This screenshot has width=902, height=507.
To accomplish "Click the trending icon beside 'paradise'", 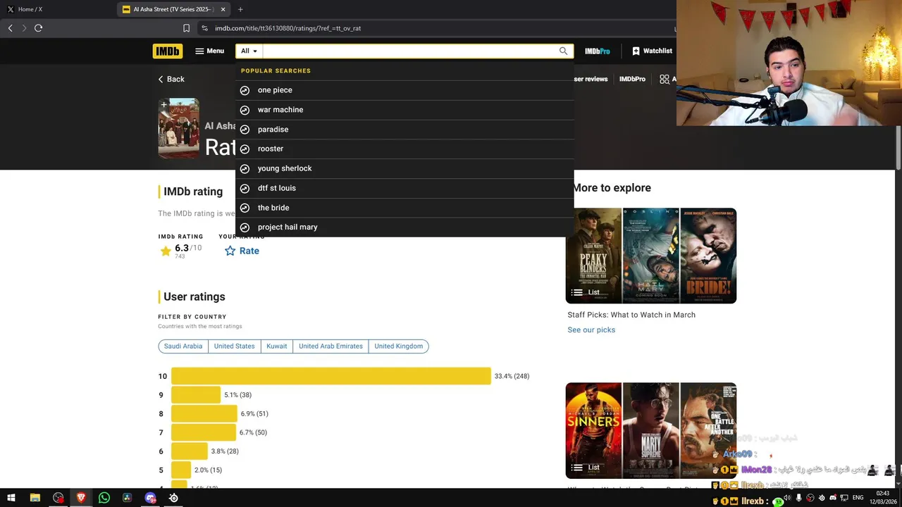I will pos(245,130).
